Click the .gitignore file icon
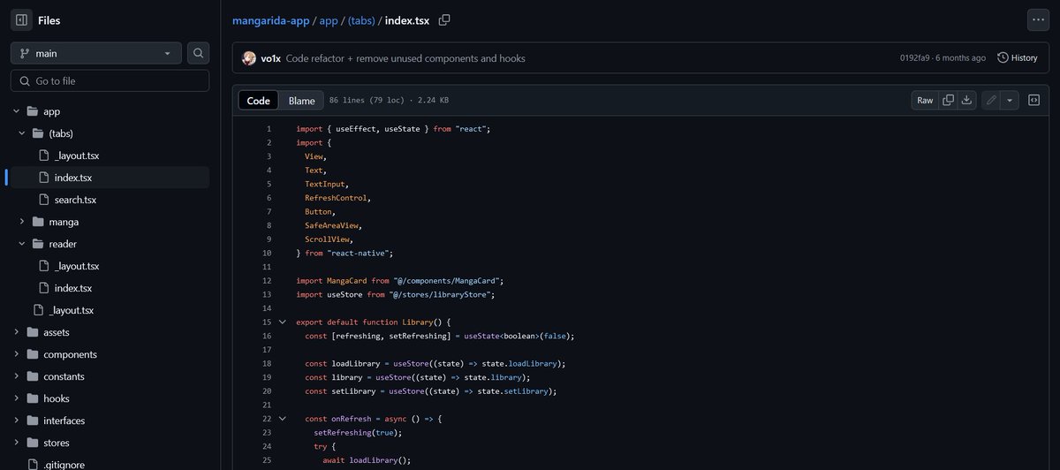Viewport: 1060px width, 470px height. pos(33,465)
